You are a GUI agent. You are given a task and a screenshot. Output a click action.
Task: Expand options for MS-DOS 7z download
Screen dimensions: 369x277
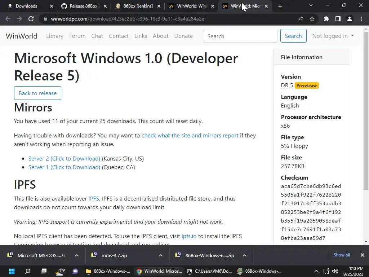77,255
